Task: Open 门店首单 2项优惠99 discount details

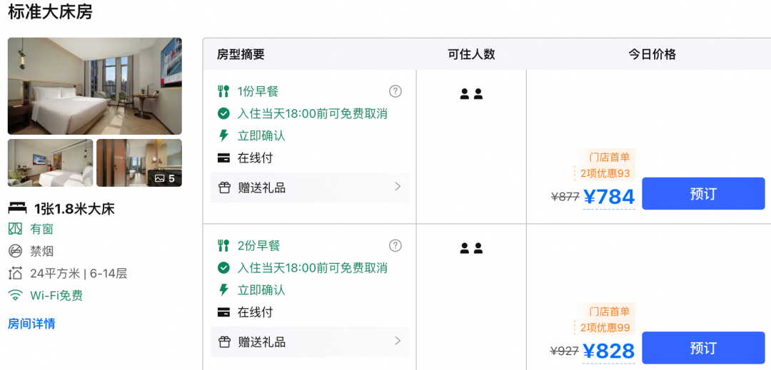Action: click(x=605, y=319)
